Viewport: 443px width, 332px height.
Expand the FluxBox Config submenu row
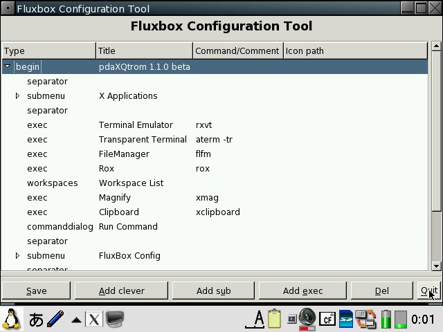pyautogui.click(x=18, y=256)
